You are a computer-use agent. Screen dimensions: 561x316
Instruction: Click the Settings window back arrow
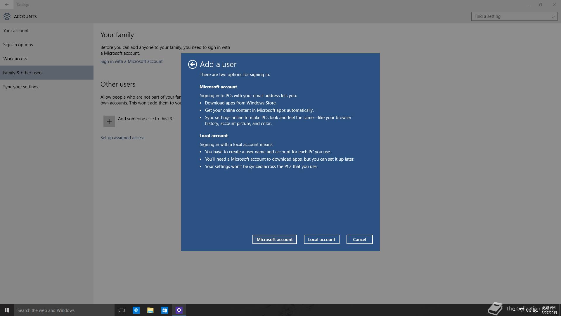(7, 5)
